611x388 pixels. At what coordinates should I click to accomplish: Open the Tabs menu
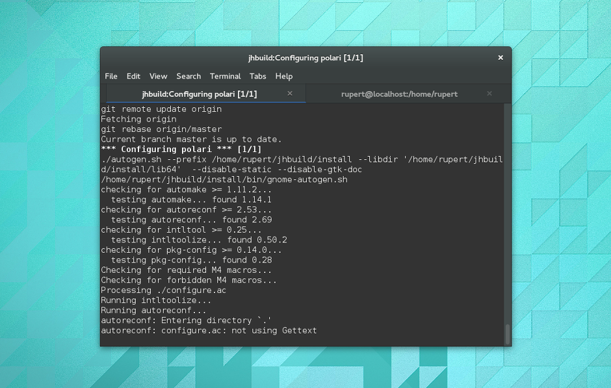258,76
